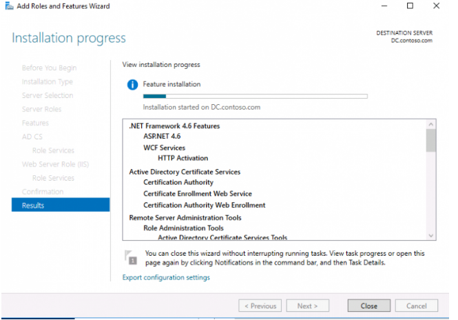
Task: Select the Confirmation step in sidebar
Action: tap(43, 192)
